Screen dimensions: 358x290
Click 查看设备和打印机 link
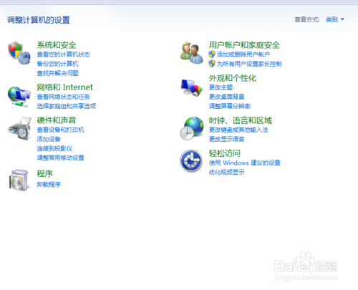point(61,130)
